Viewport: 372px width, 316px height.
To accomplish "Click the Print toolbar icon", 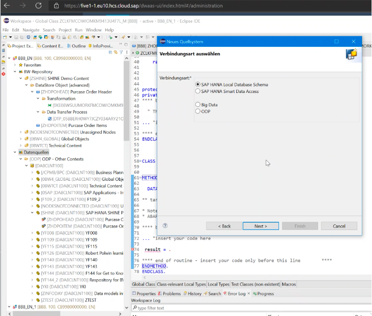I will click(64, 37).
